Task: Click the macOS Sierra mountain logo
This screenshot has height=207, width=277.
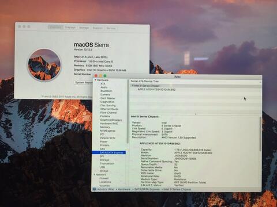Action: [44, 64]
